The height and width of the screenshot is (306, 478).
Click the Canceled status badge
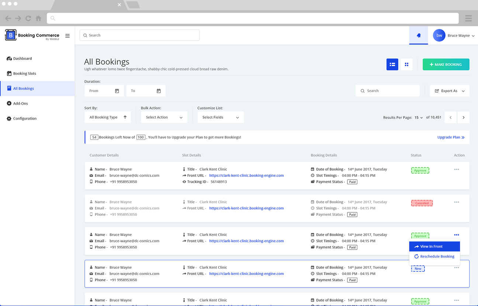[x=422, y=203]
